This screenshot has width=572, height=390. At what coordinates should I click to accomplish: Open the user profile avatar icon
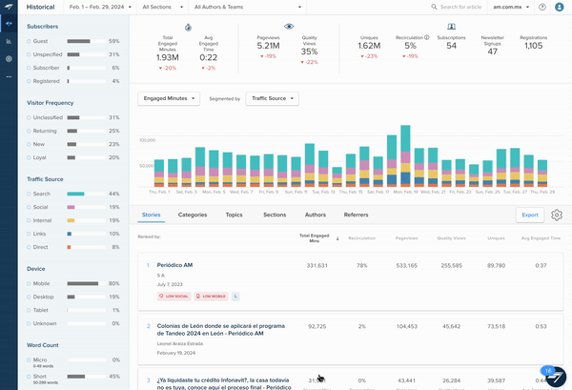pos(560,7)
